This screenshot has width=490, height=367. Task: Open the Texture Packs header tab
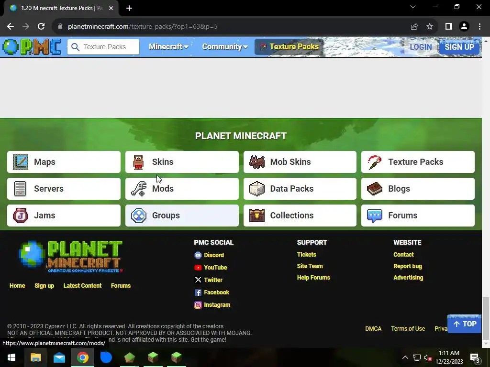pyautogui.click(x=289, y=47)
